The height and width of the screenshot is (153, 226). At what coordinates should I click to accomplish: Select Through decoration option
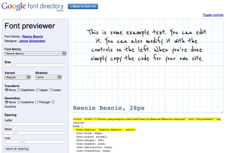point(37,102)
